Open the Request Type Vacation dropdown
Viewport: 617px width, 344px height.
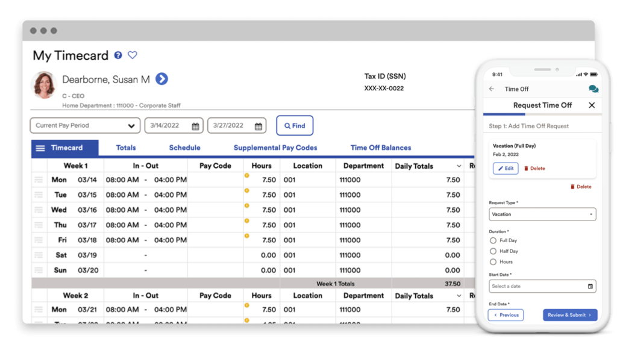coord(542,214)
